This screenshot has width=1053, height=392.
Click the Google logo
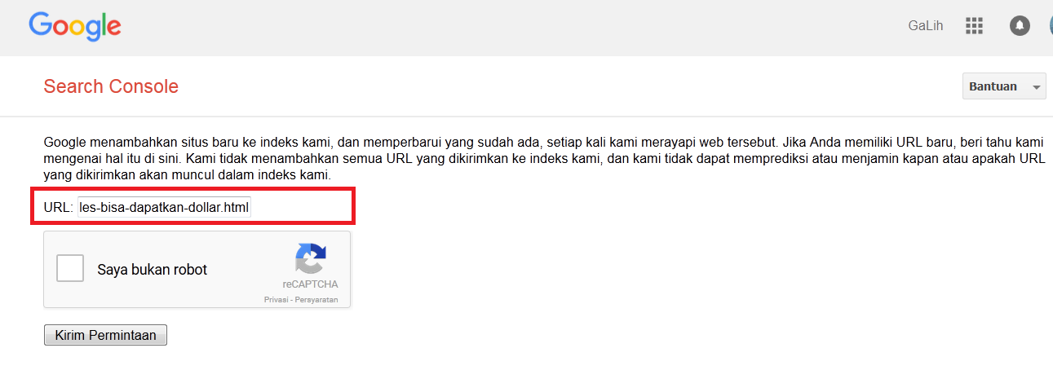coord(75,26)
